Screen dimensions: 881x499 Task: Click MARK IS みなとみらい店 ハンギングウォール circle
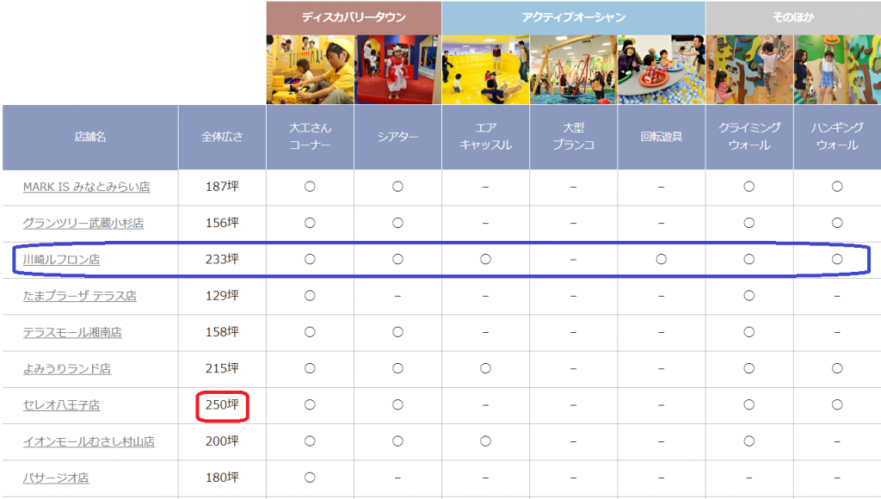tap(837, 187)
